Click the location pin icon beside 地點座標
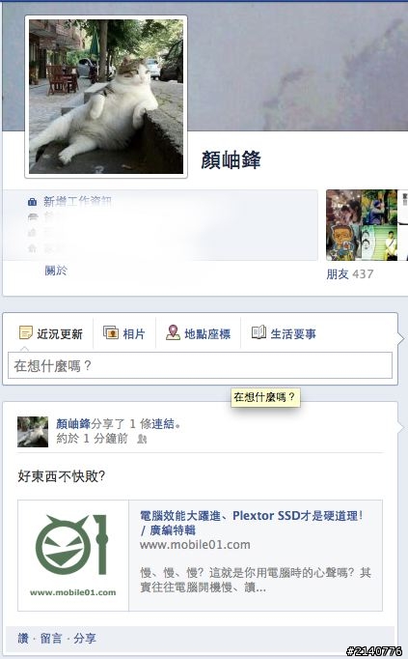 pos(173,332)
